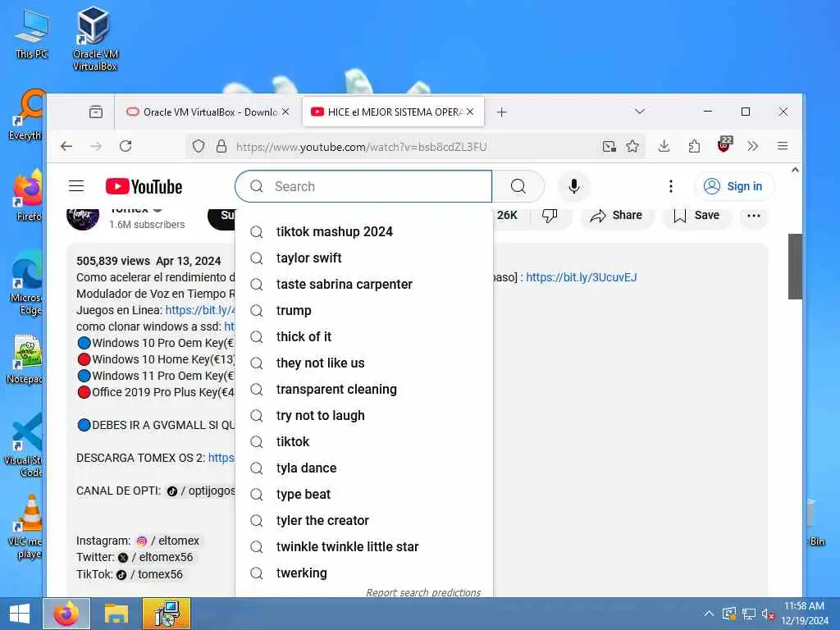The image size is (840, 630).
Task: Click the Share button
Action: pos(616,216)
